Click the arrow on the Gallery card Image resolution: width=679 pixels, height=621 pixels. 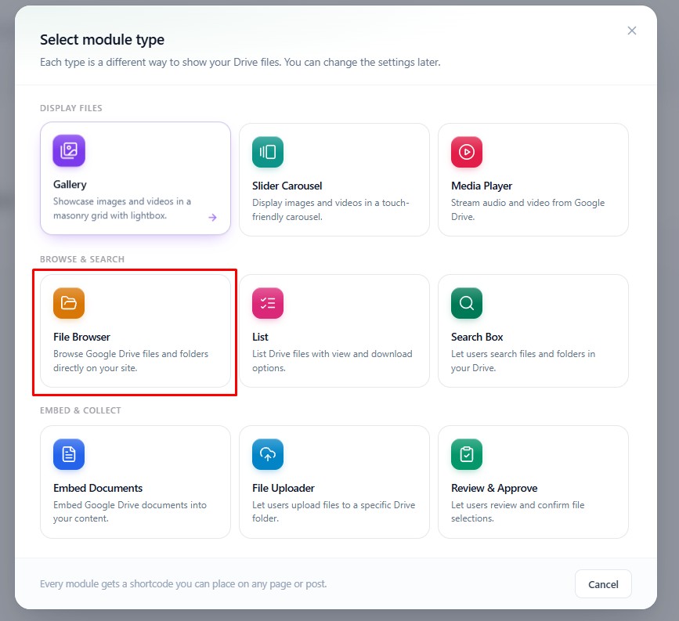click(212, 218)
